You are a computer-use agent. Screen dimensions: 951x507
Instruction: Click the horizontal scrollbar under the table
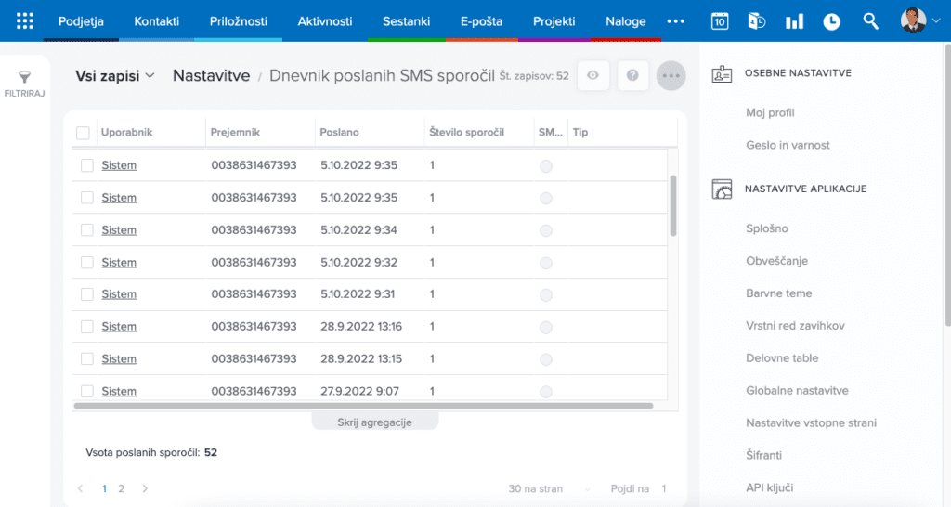click(x=362, y=406)
